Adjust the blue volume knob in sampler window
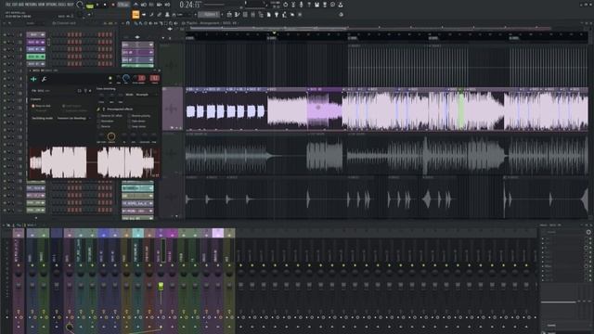The image size is (594, 334). tap(126, 78)
